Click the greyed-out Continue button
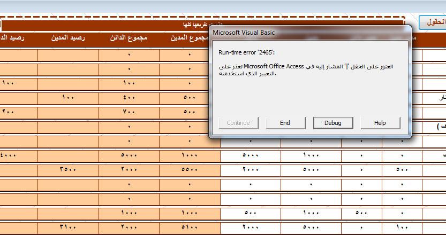The height and width of the screenshot is (235, 446). click(238, 123)
